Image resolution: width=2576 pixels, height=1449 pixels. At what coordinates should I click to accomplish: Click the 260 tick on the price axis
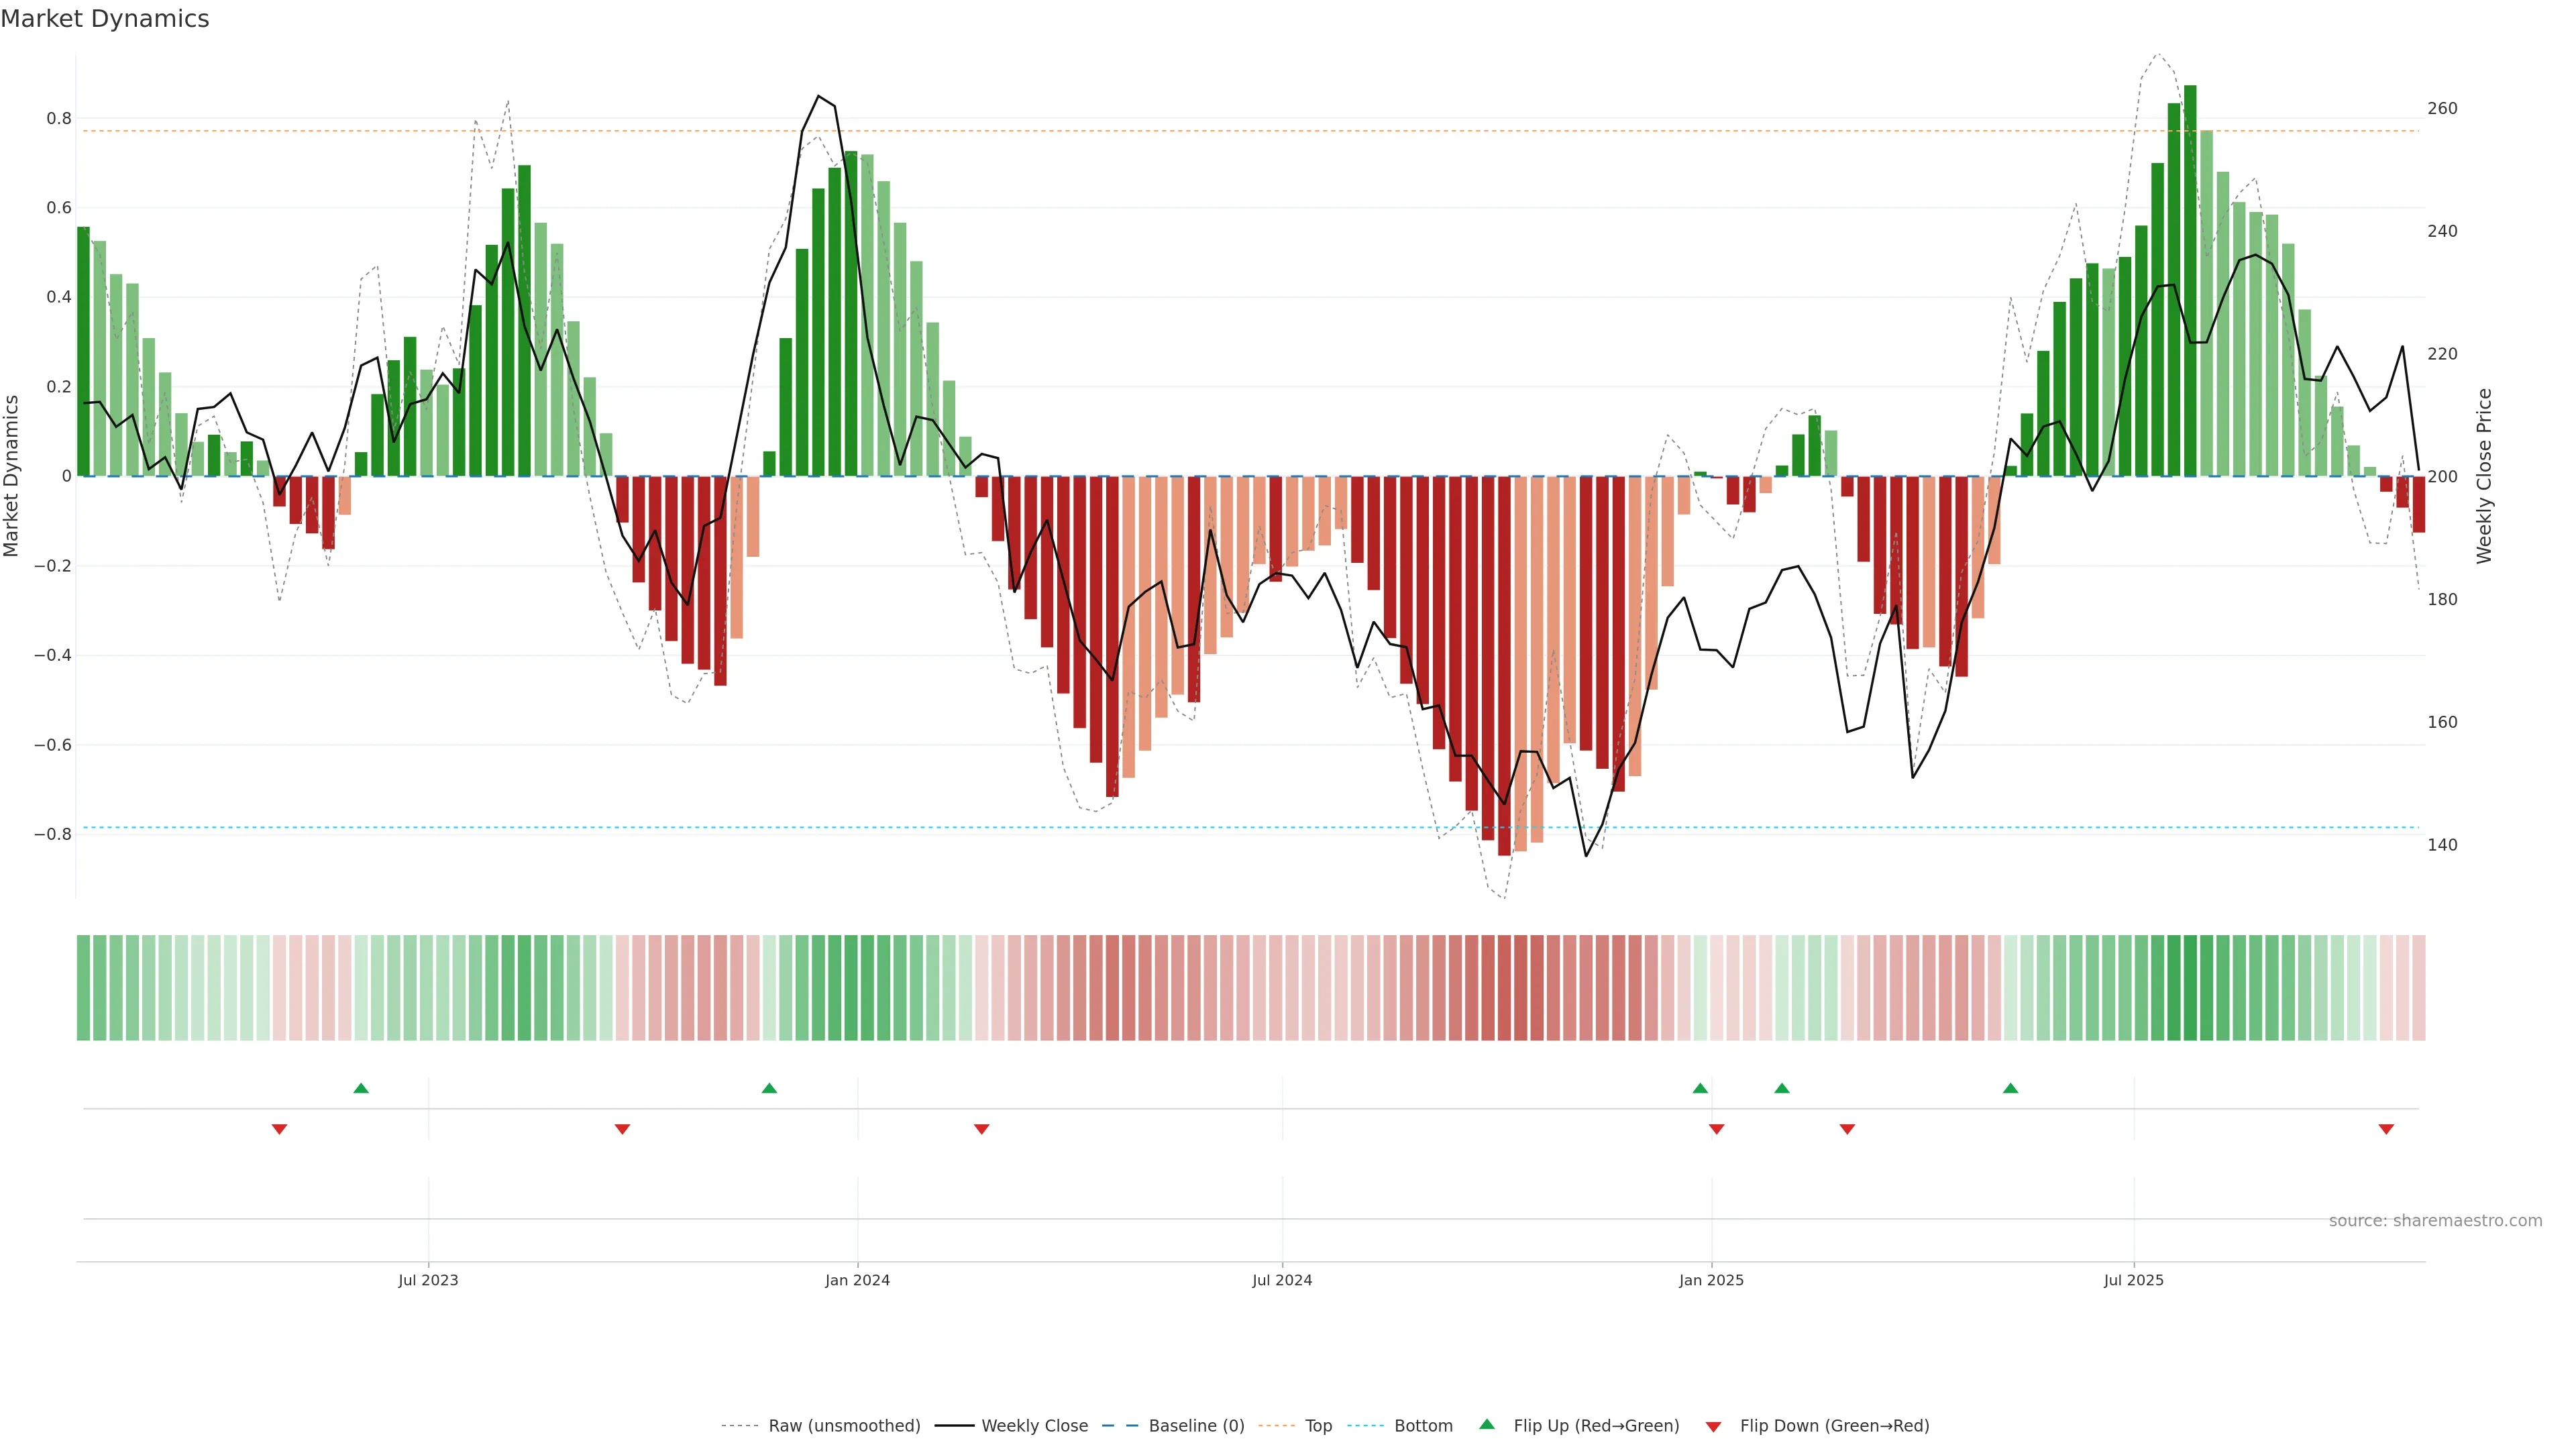[x=2442, y=108]
